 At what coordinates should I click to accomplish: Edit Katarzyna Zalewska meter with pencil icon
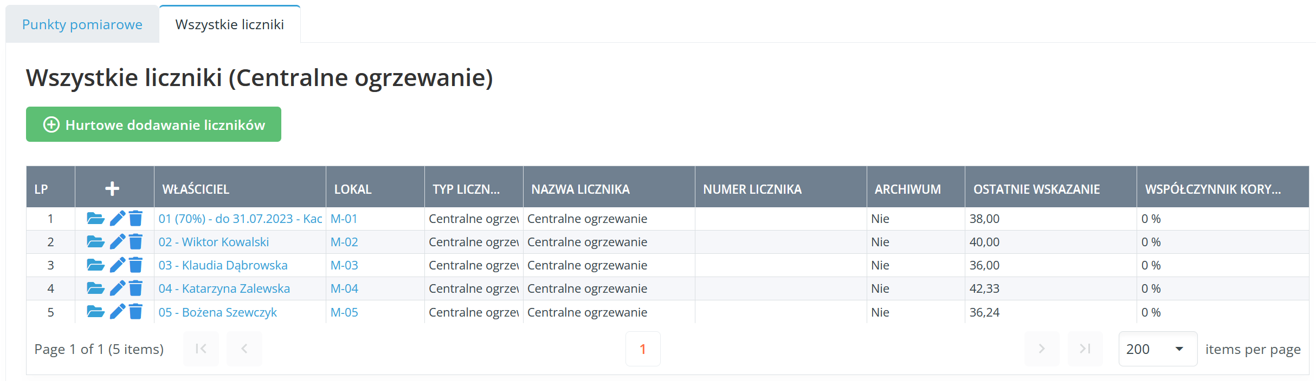pyautogui.click(x=117, y=288)
